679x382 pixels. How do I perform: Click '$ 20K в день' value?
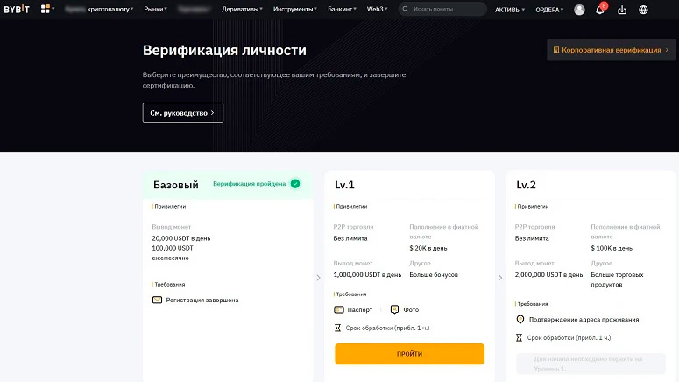click(x=428, y=248)
